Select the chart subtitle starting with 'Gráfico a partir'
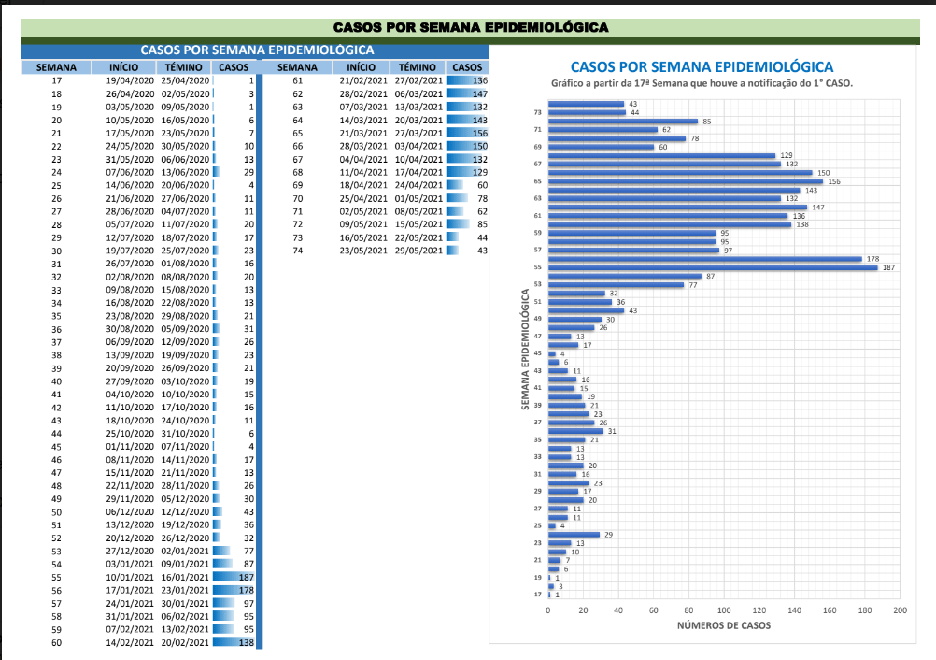Viewport: 936px width, 660px height. pyautogui.click(x=702, y=83)
